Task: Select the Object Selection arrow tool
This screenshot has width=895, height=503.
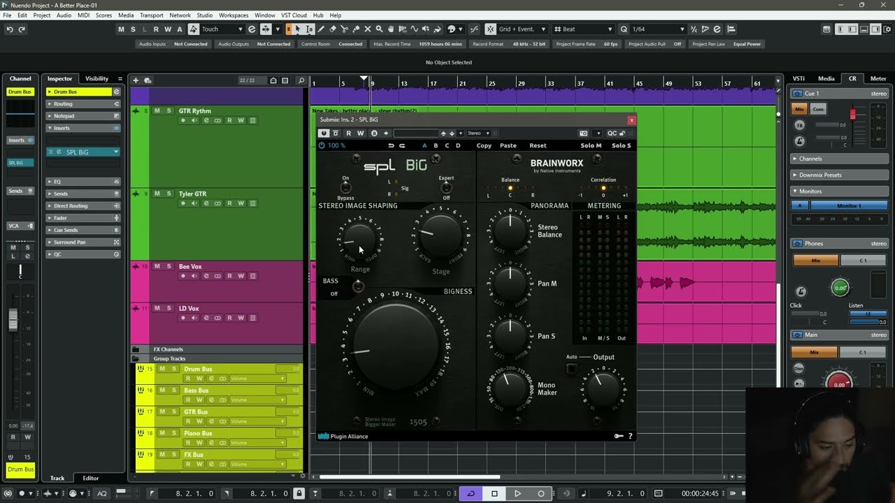Action: [298, 29]
